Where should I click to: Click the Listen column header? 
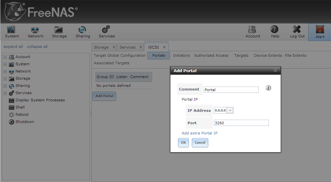[122, 77]
